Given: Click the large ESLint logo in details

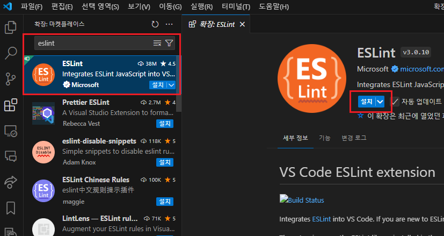Looking at the screenshot, I should click(312, 78).
